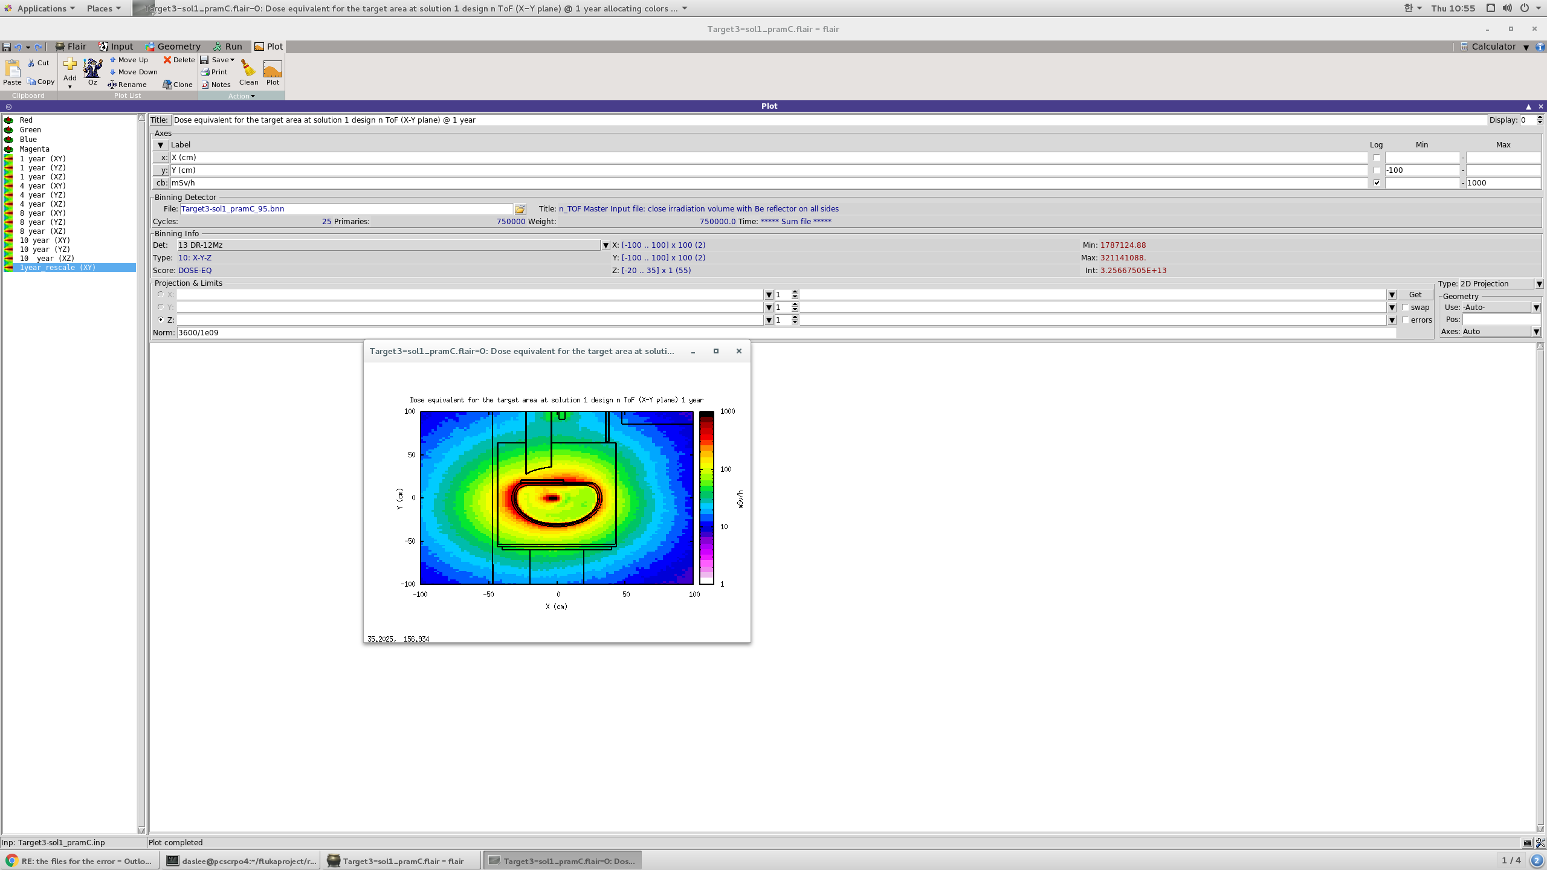Increase the Display stepper value
Image resolution: width=1547 pixels, height=870 pixels.
(x=1540, y=118)
